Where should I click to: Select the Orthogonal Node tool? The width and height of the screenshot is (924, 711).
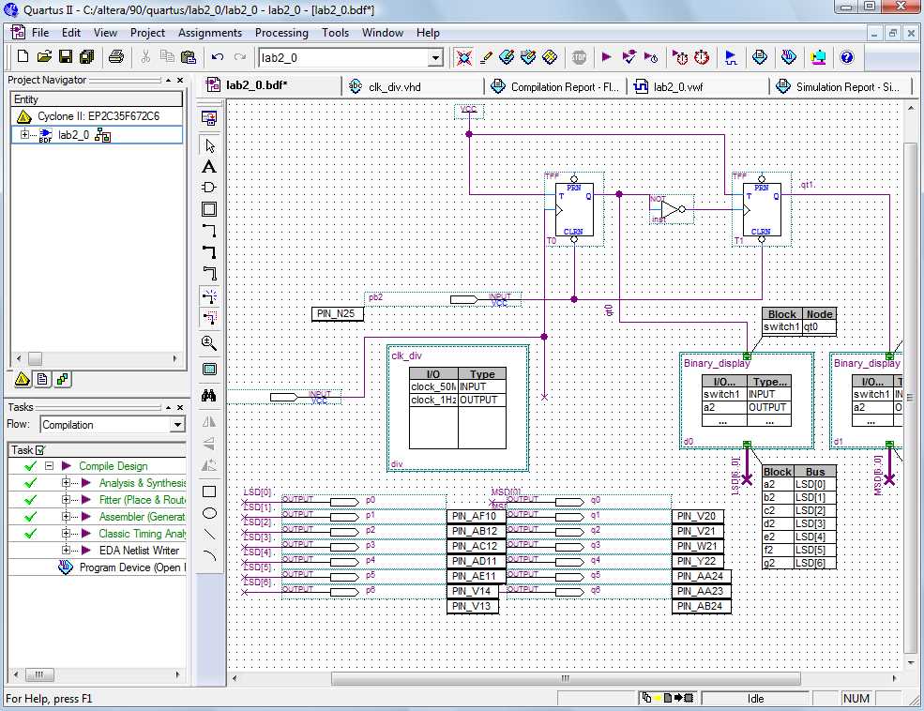209,230
